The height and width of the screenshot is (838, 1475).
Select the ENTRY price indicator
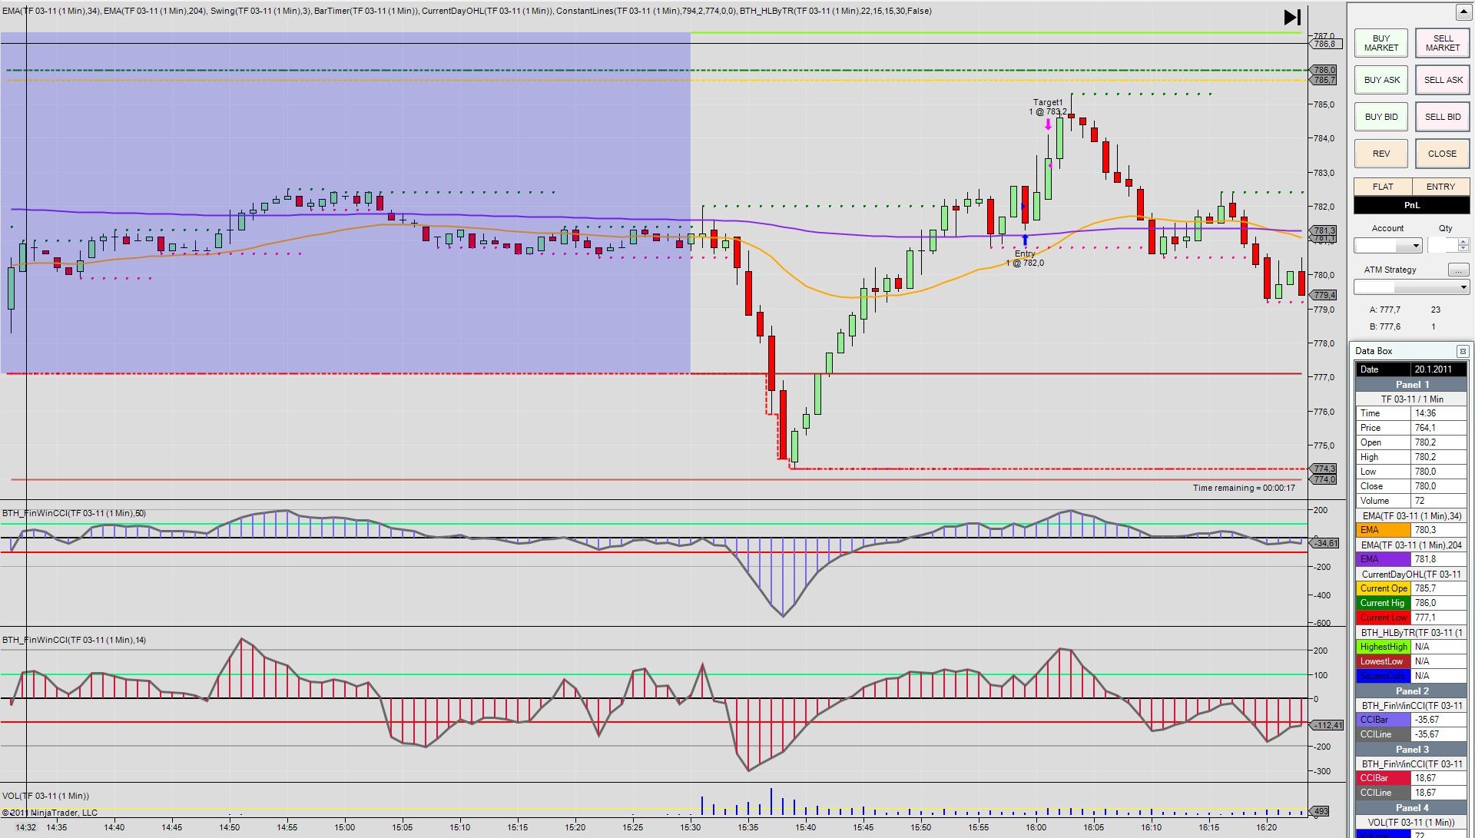[x=1440, y=187]
